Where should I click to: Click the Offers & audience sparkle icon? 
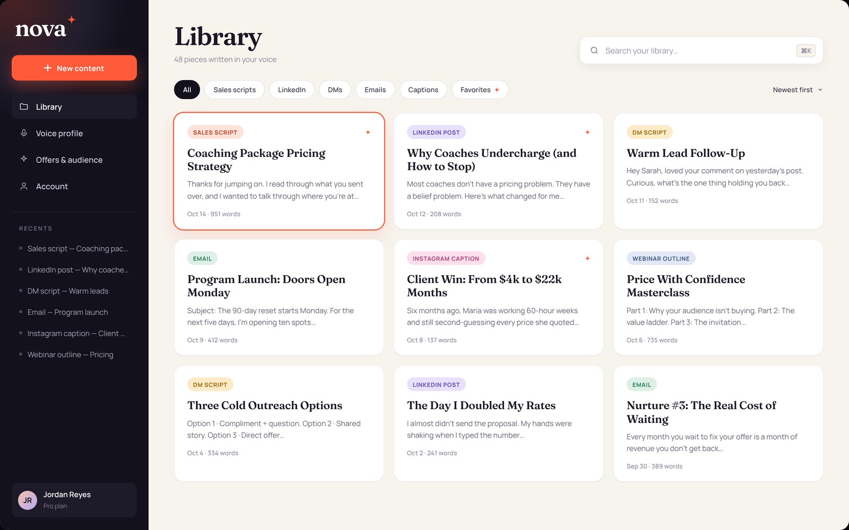coord(24,159)
